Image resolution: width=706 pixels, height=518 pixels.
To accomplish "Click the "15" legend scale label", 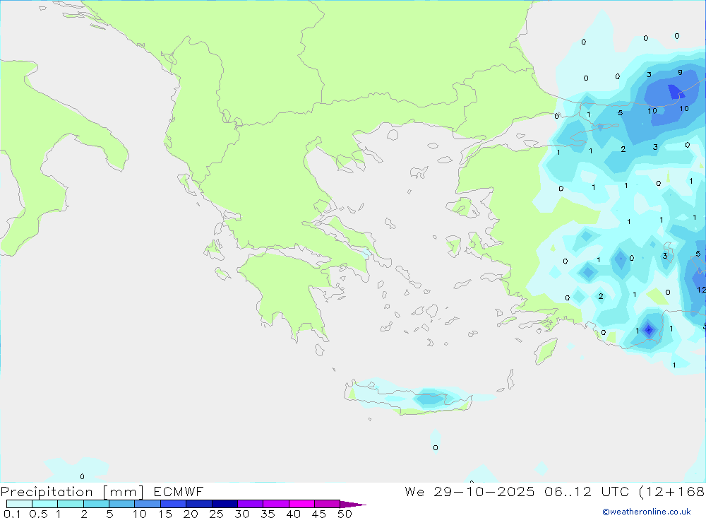I will click(x=165, y=514).
